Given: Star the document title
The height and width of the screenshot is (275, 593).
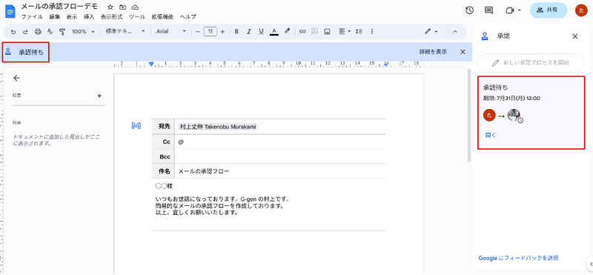Looking at the screenshot, I should tap(110, 7).
